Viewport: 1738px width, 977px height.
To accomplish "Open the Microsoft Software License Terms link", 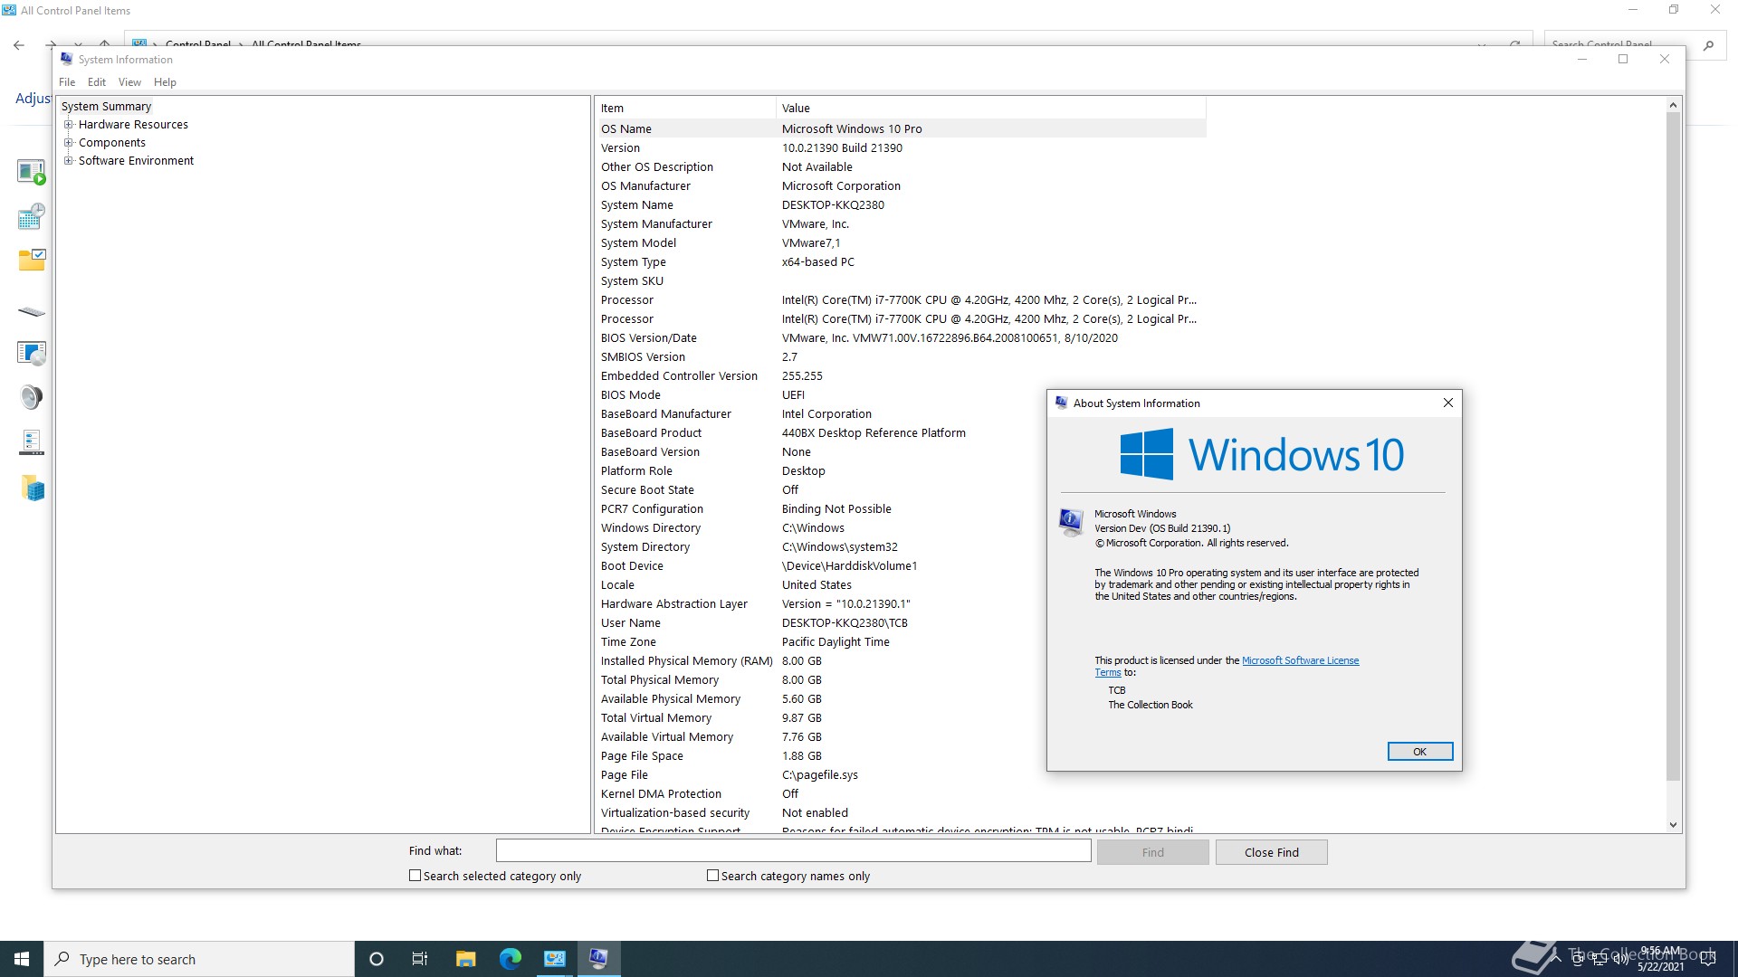I will (x=1300, y=661).
